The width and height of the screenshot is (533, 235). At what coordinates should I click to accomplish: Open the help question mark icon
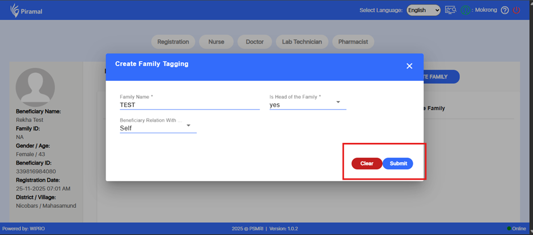[505, 10]
